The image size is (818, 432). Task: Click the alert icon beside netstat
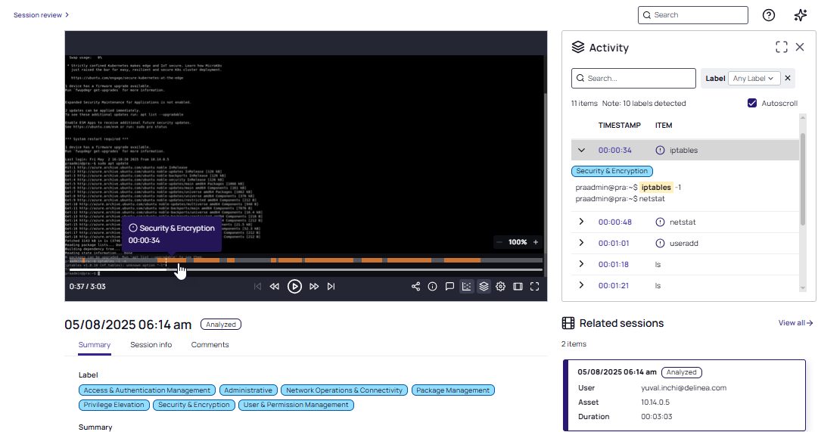[660, 222]
